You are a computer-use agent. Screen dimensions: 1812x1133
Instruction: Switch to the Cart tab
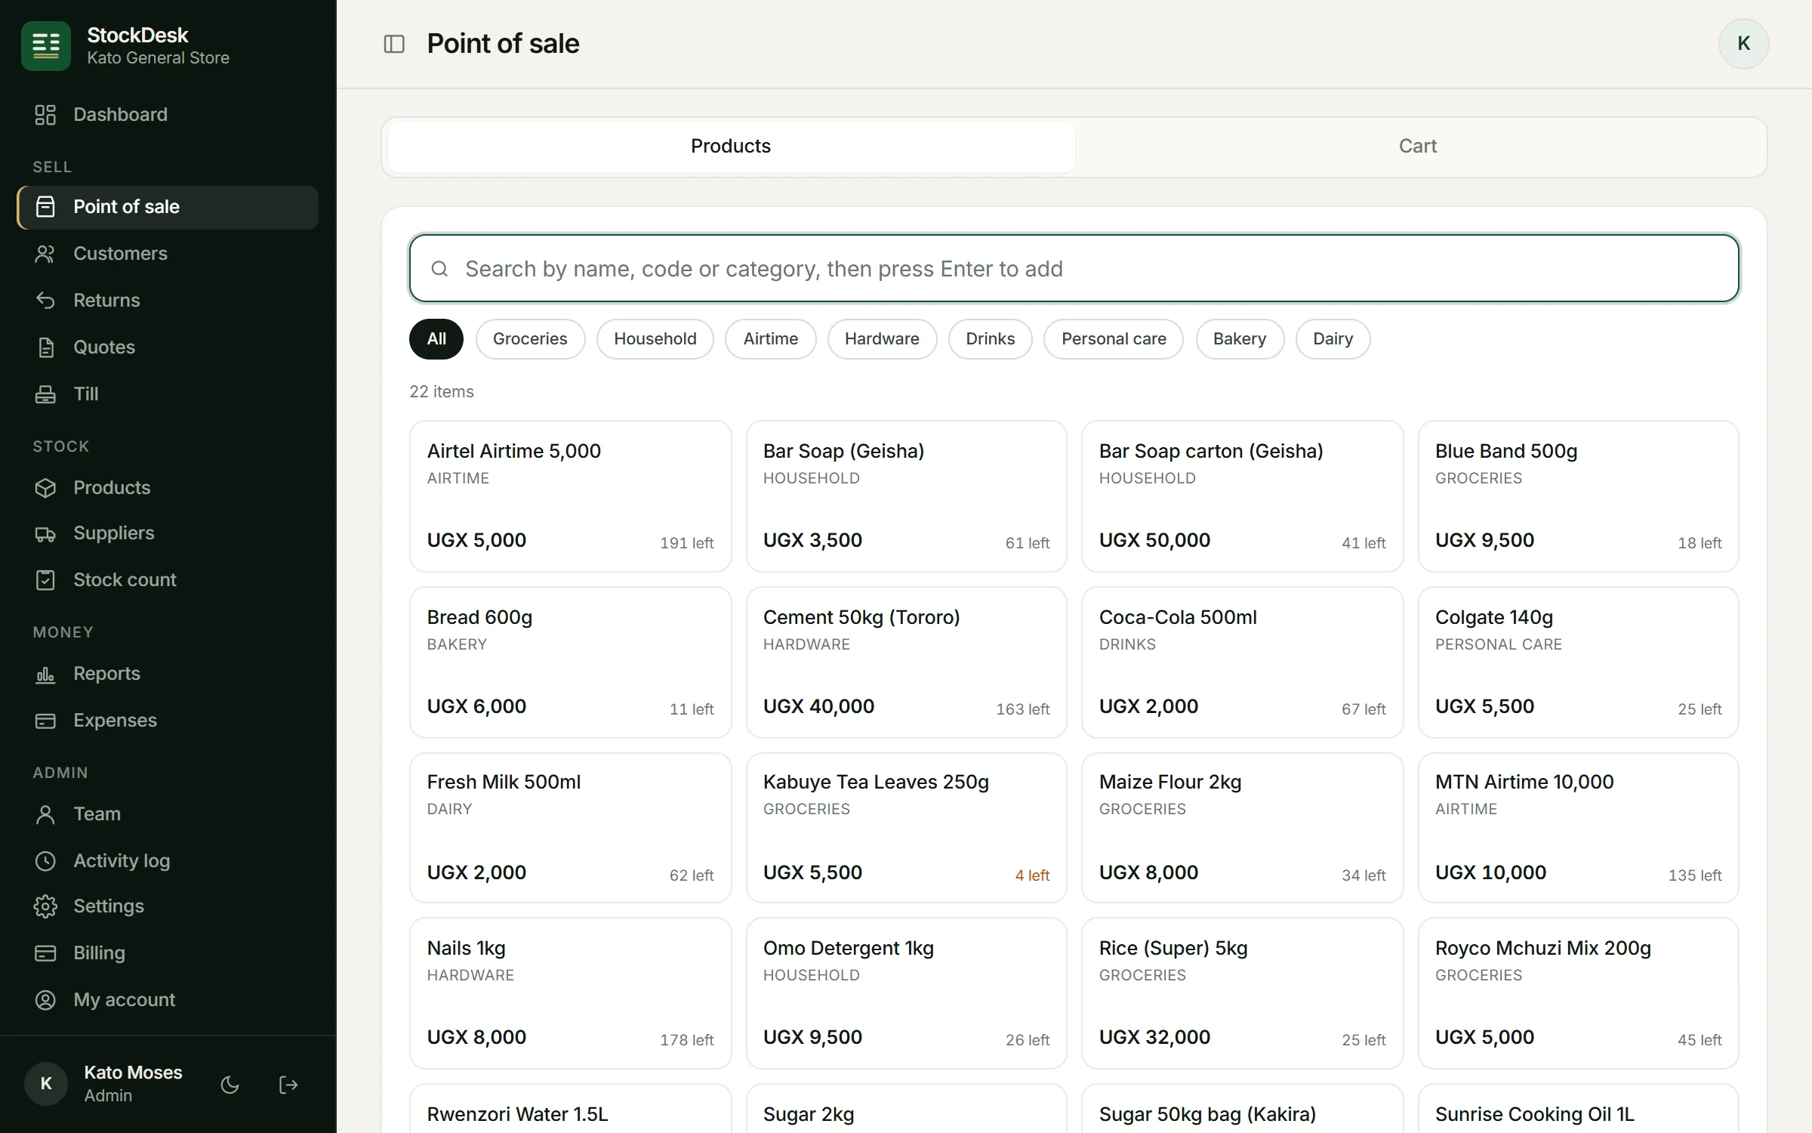1418,147
